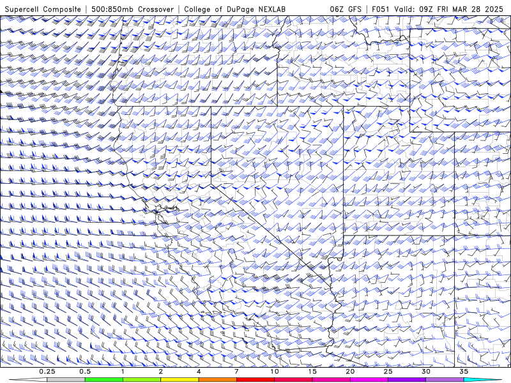Click the "Supercell Composite" title text

tap(43, 9)
